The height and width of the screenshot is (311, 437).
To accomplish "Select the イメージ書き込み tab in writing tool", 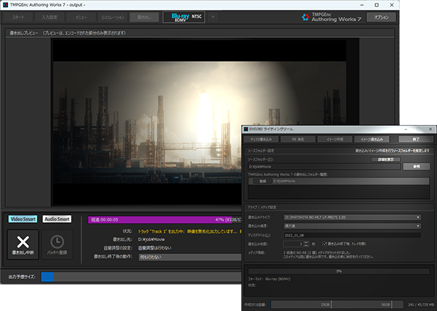I will pos(371,139).
